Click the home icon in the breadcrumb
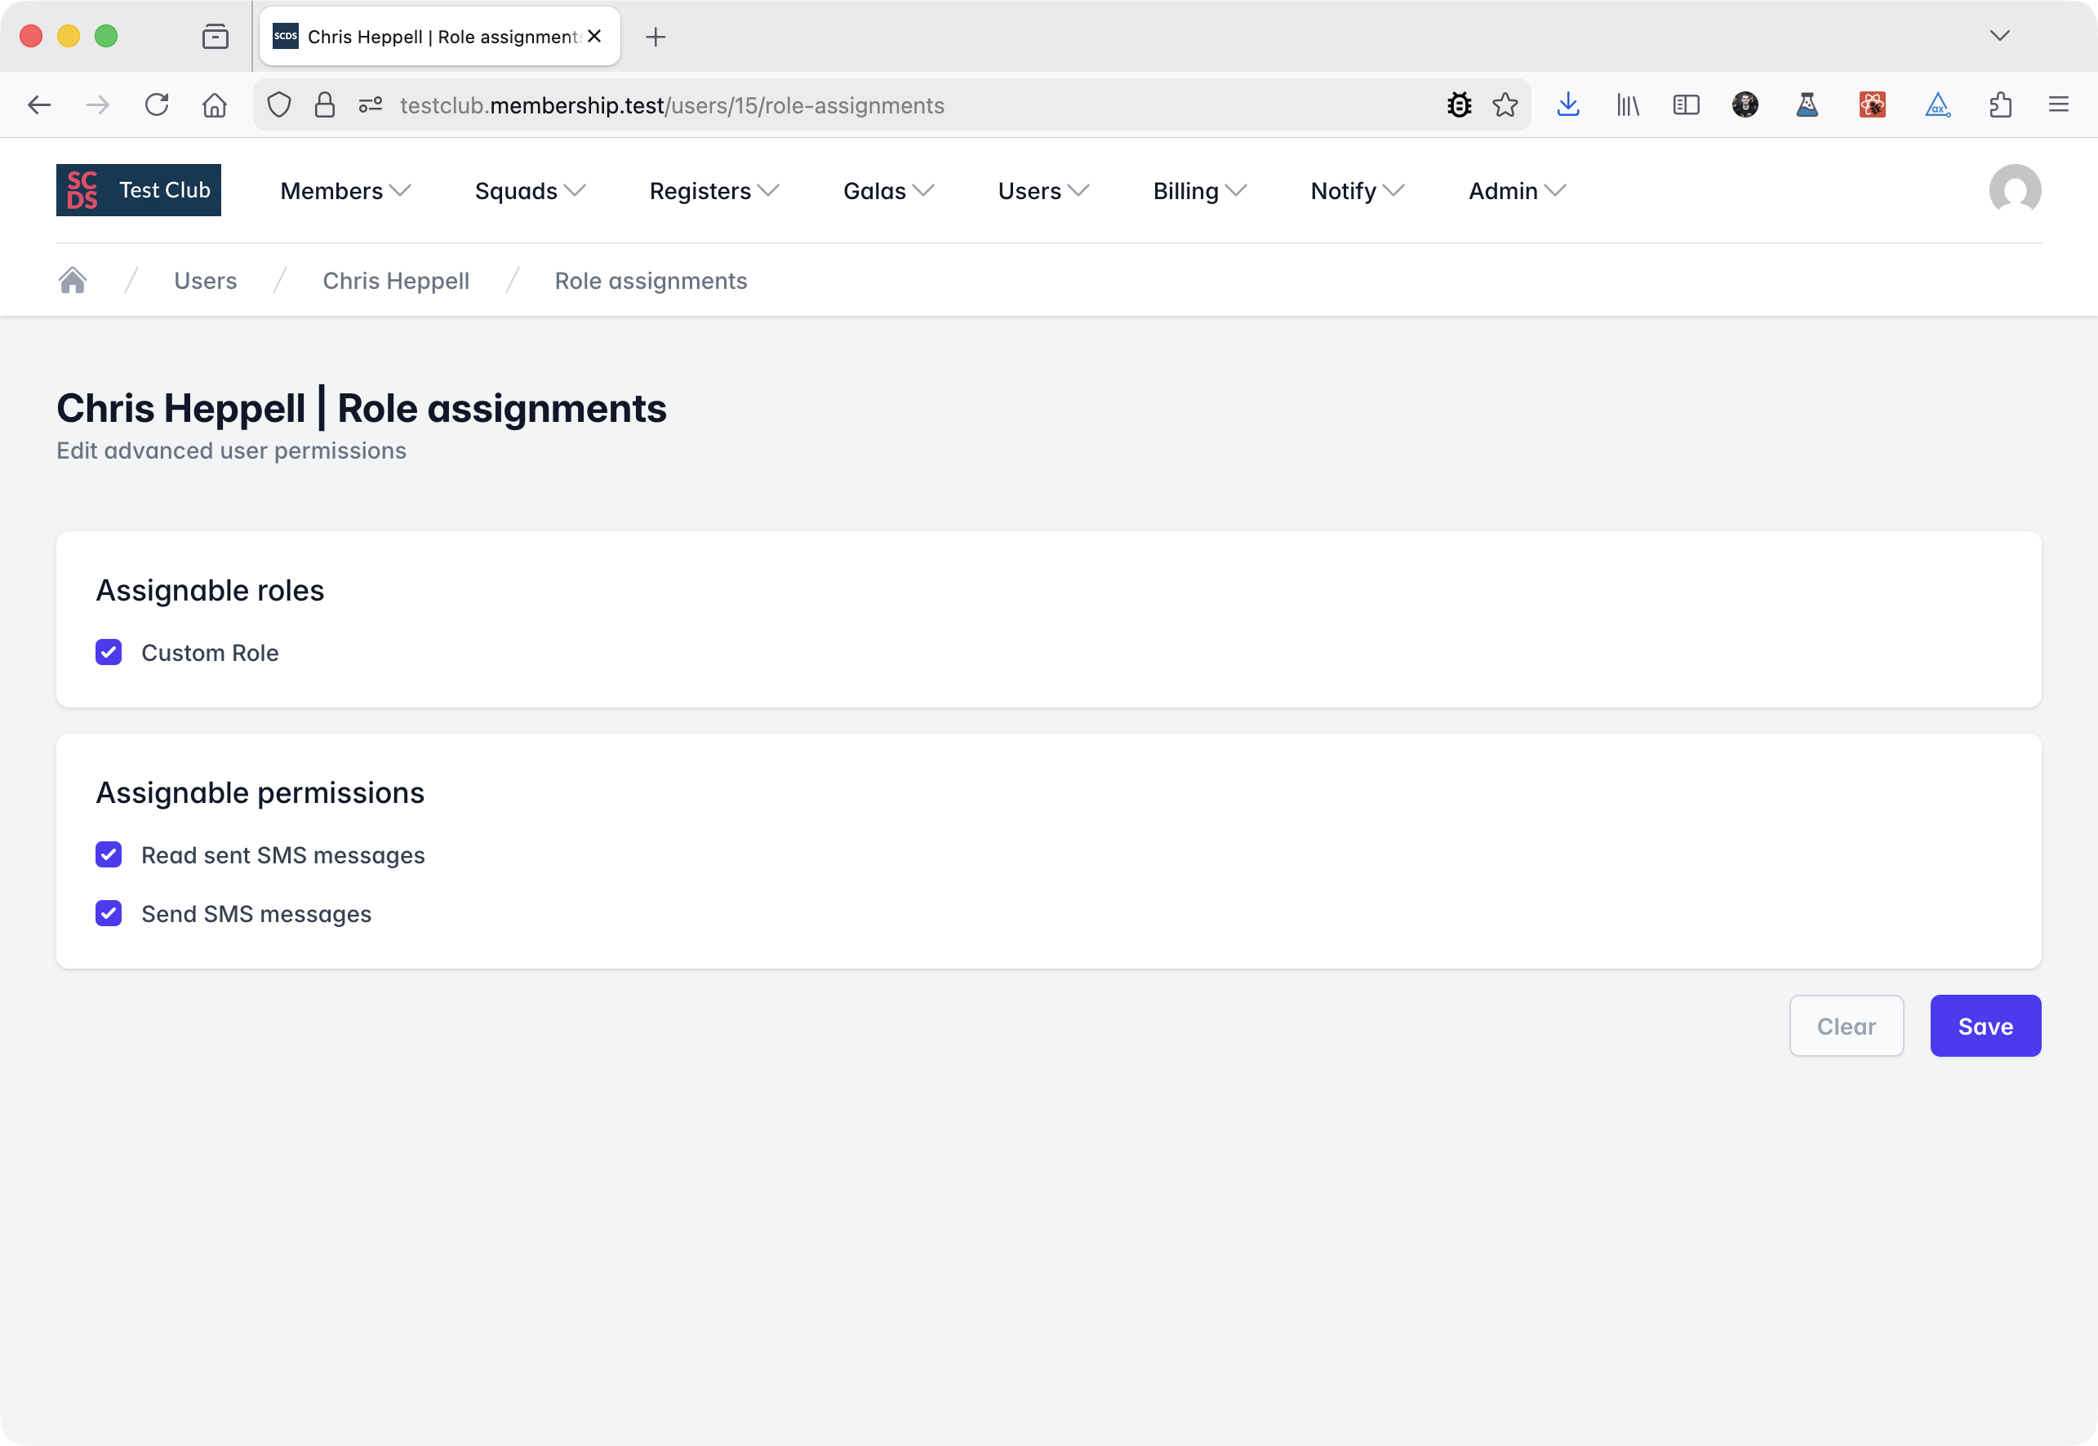 click(73, 280)
